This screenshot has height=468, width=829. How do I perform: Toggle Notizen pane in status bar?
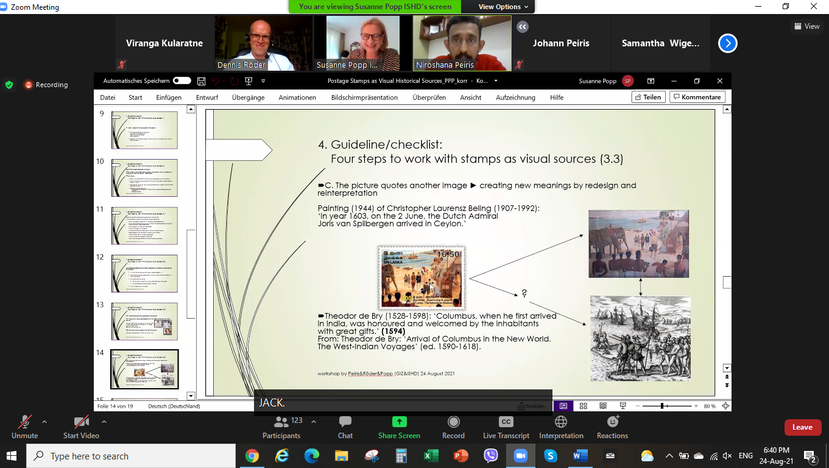531,406
